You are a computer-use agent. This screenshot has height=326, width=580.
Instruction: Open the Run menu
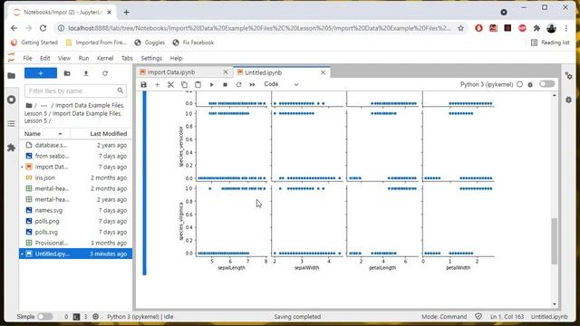point(83,58)
